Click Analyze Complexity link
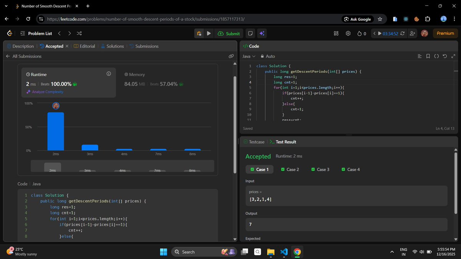Viewport: 461px width, 259px height. tap(45, 92)
